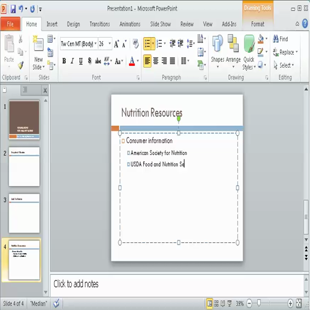Image resolution: width=310 pixels, height=310 pixels.
Task: Toggle bullet list button
Action: point(148,43)
